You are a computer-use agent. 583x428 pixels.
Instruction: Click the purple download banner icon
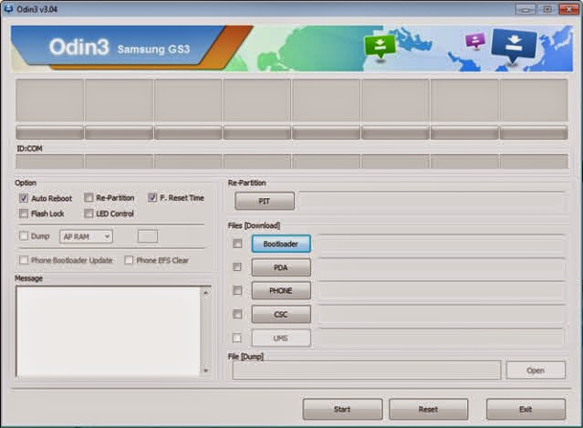click(x=475, y=41)
